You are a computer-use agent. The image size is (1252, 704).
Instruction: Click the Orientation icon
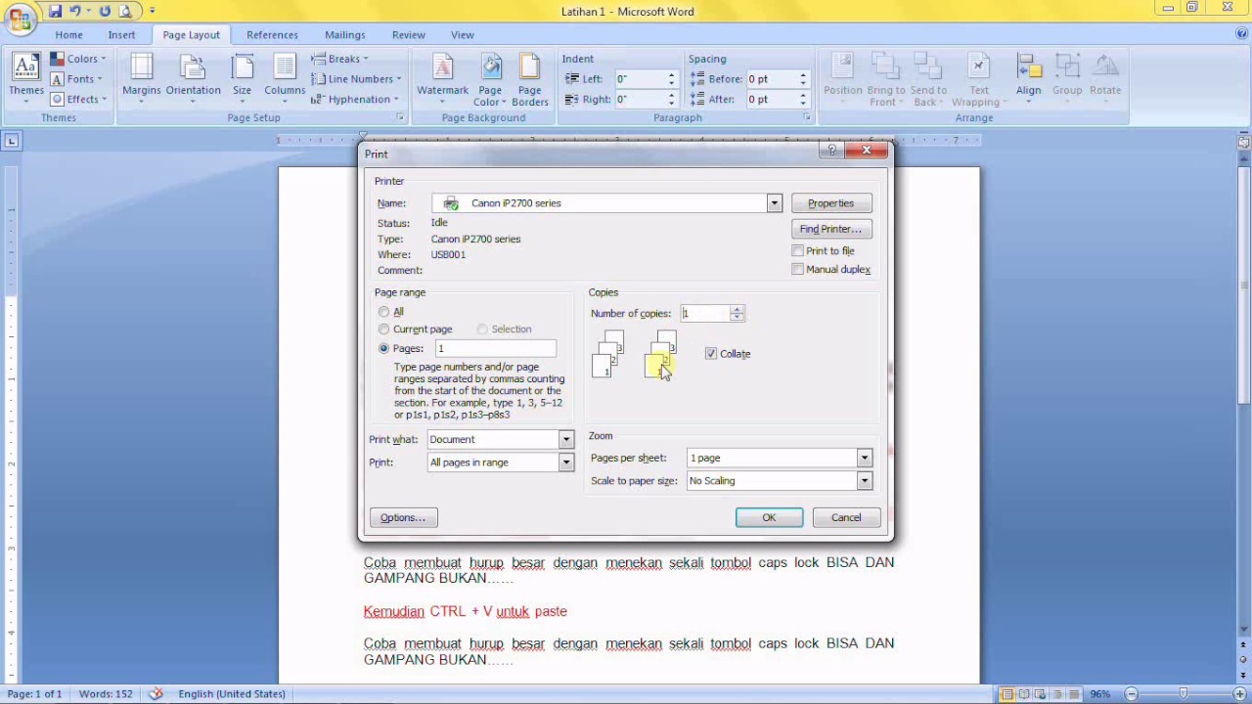[x=193, y=78]
